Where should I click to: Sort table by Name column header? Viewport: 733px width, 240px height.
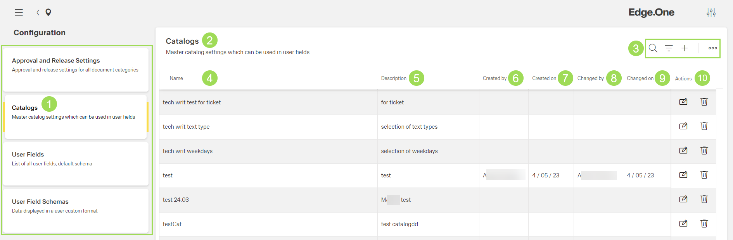click(176, 78)
